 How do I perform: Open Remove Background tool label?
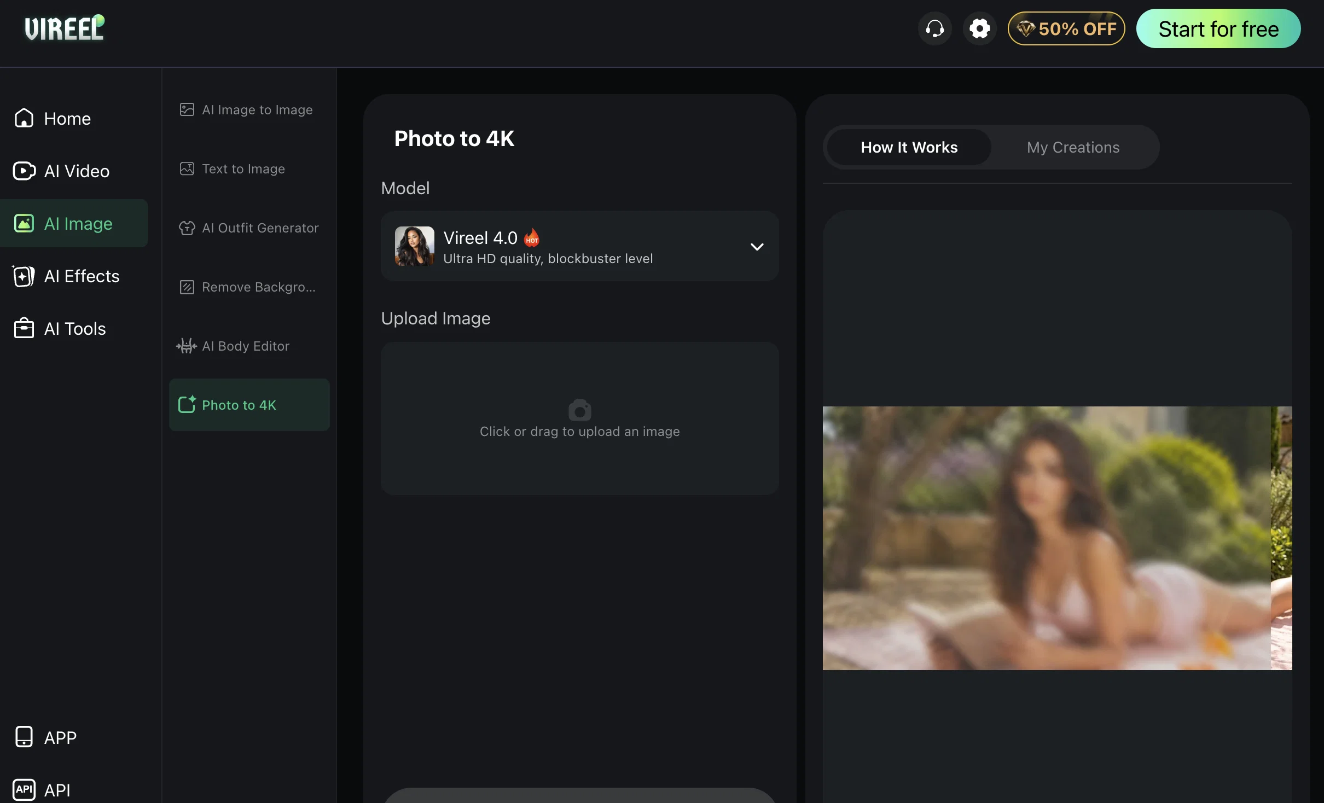tap(259, 287)
